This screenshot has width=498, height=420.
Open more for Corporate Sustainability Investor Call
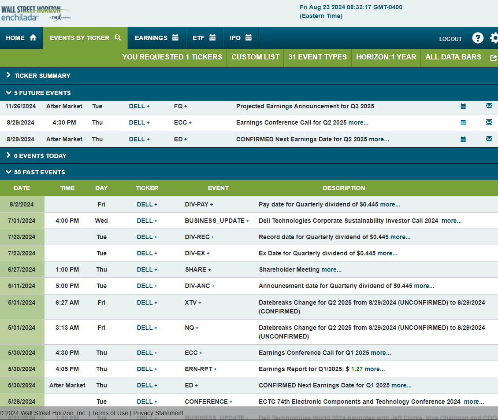pos(452,221)
